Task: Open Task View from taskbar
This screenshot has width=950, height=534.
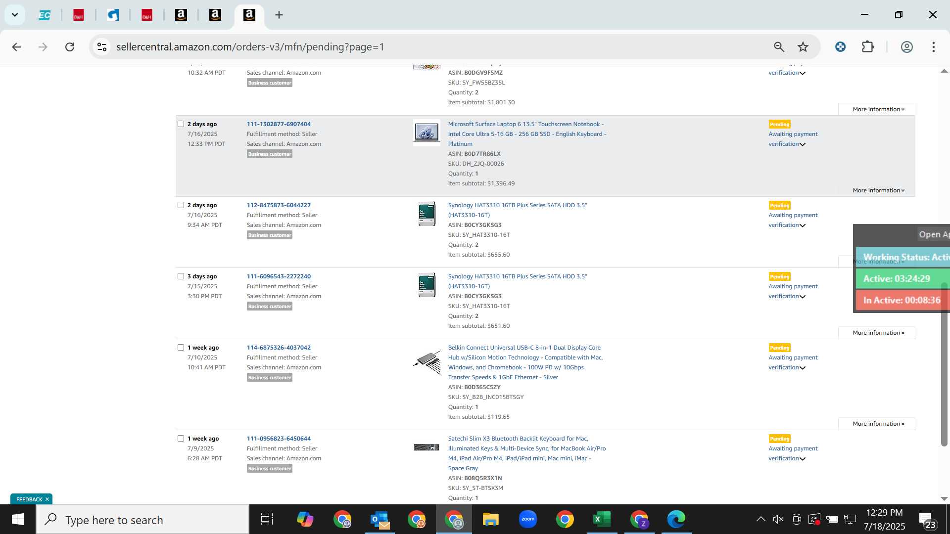Action: (267, 519)
